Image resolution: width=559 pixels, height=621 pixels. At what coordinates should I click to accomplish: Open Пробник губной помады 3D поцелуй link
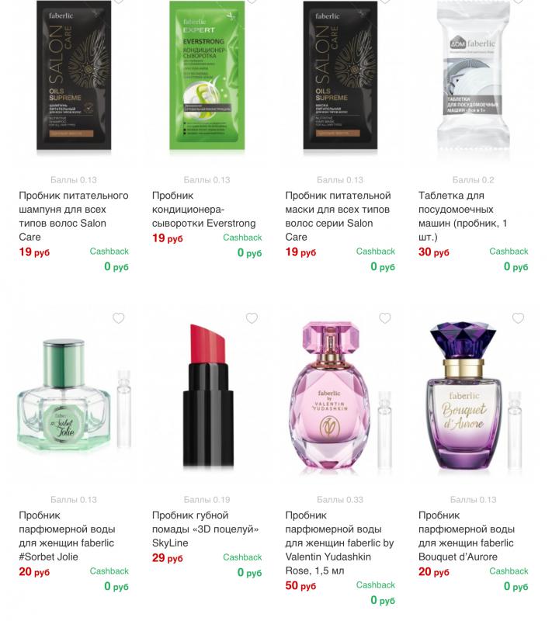(x=205, y=529)
